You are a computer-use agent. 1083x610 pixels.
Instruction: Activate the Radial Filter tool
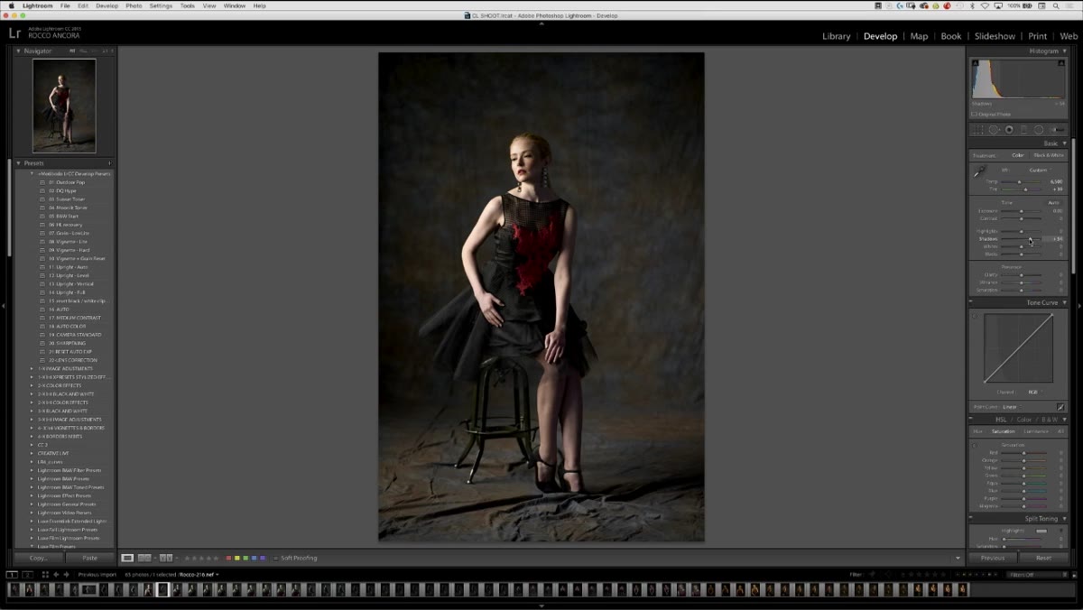coord(1039,130)
